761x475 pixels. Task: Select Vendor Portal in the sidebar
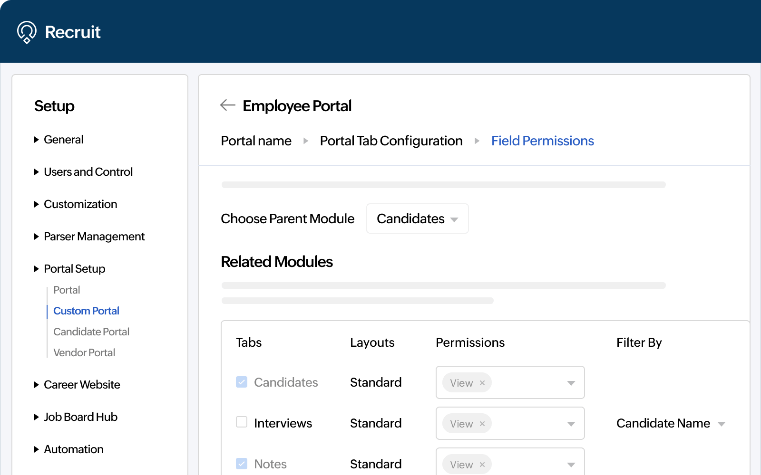point(84,352)
